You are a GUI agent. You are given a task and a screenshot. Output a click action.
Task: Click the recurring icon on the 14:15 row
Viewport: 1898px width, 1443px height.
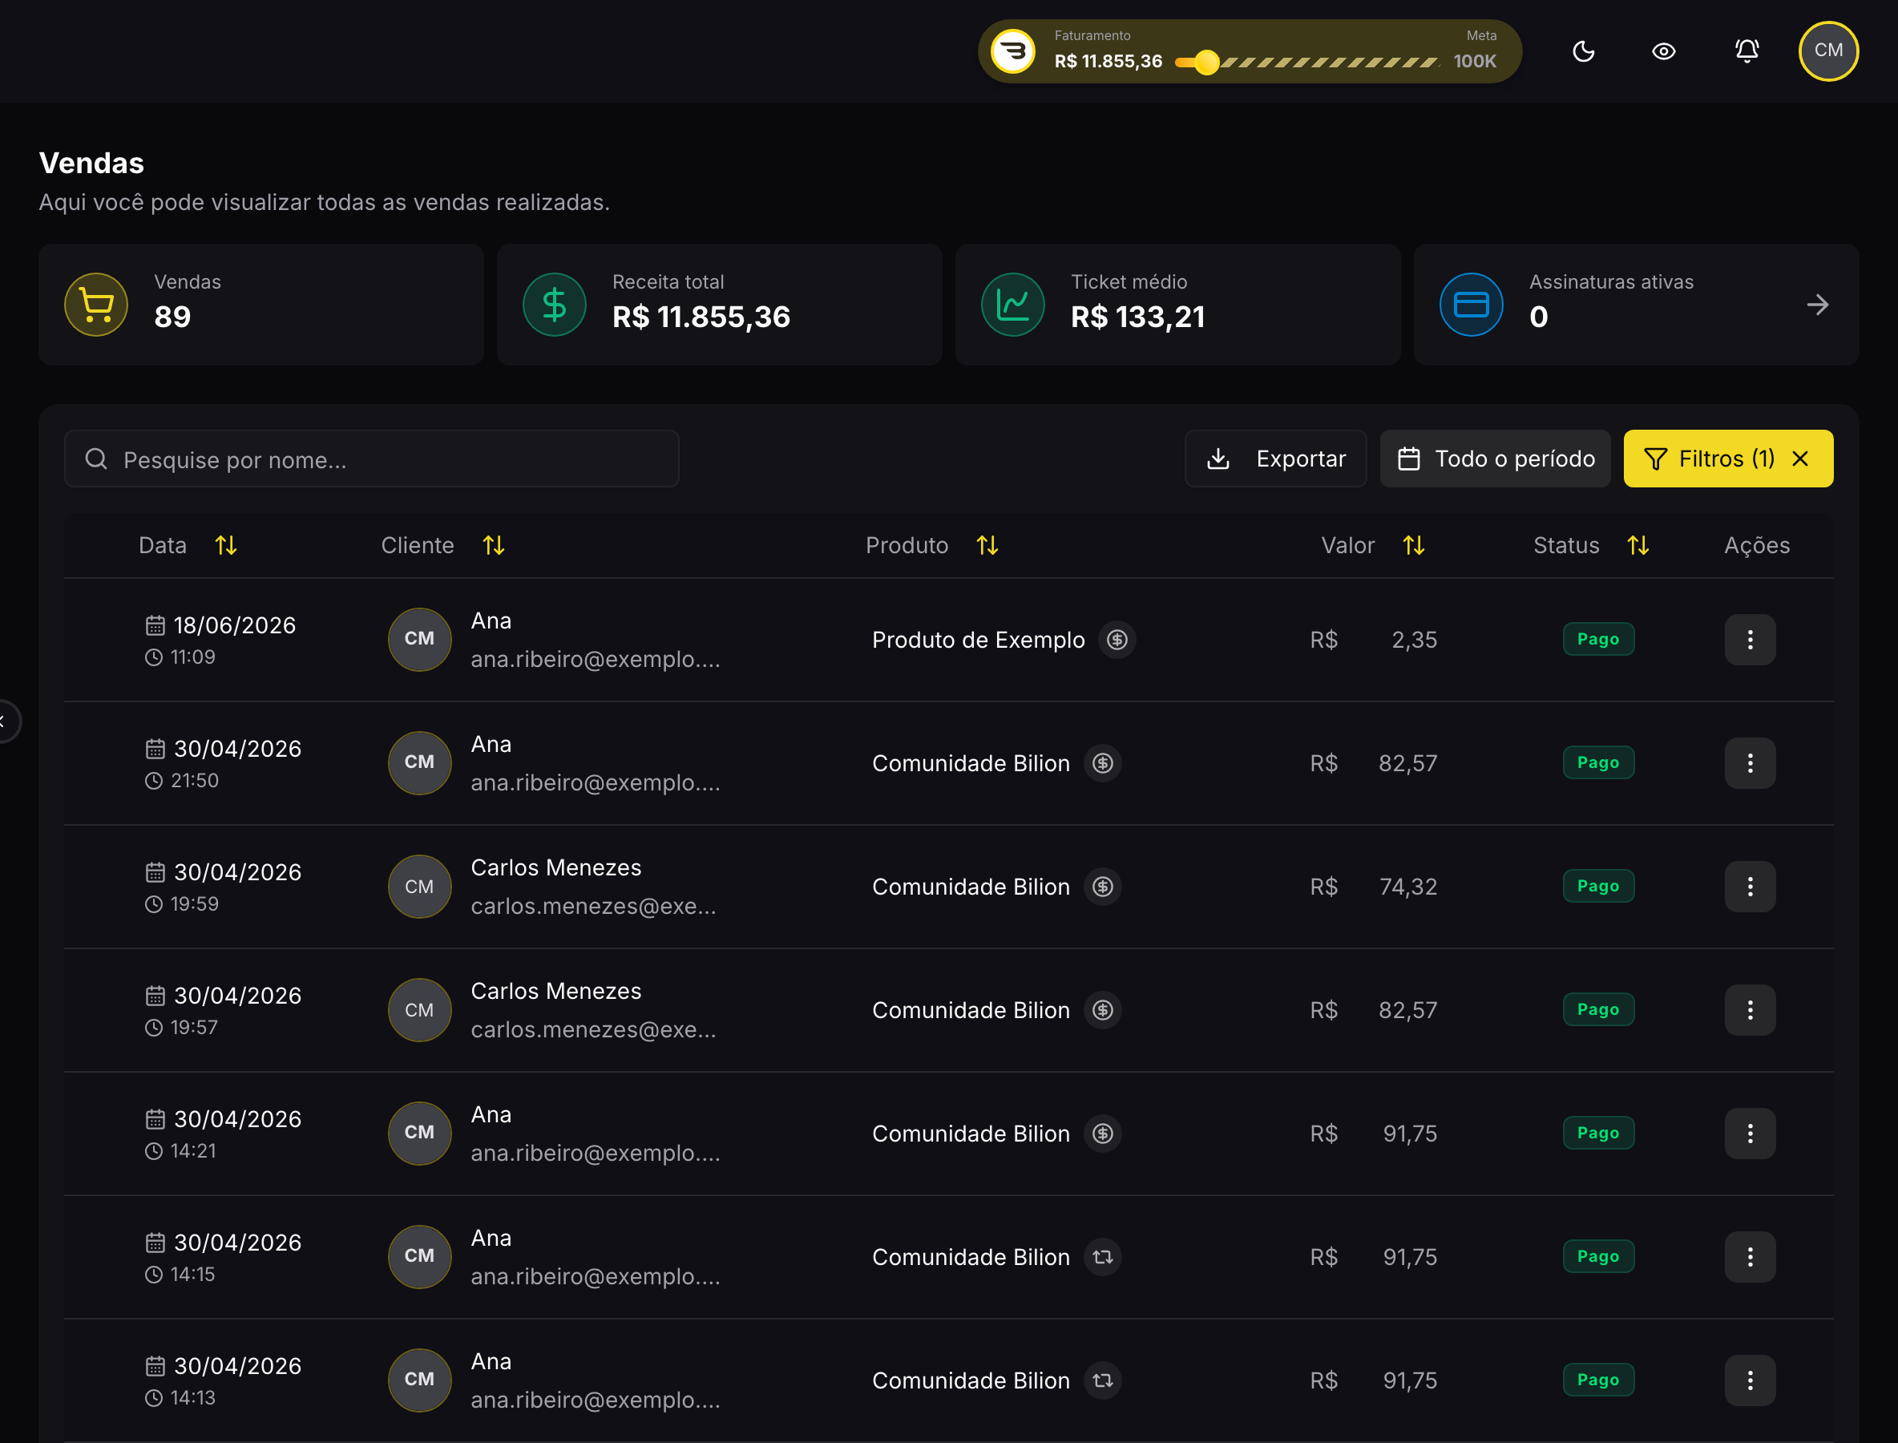click(1103, 1257)
